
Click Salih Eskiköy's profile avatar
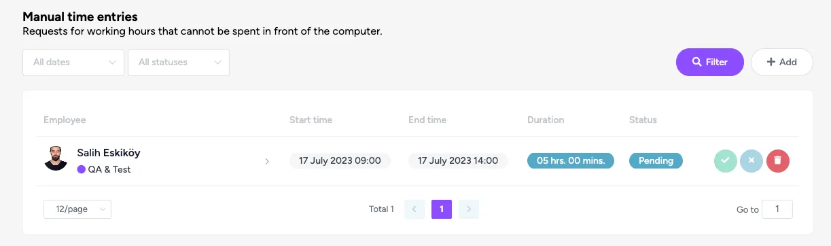[x=56, y=158]
